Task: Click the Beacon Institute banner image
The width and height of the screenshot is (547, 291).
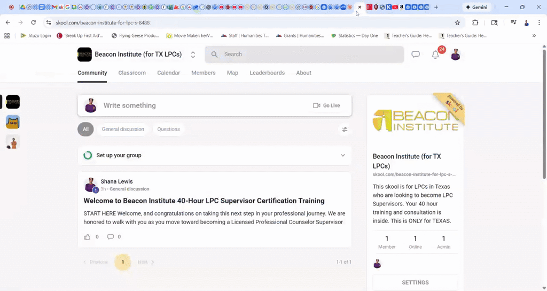Action: (415, 120)
